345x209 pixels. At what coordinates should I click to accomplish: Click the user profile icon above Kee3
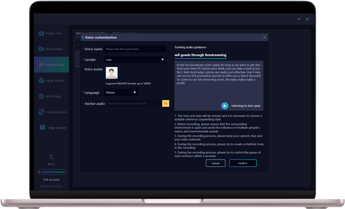click(x=51, y=157)
